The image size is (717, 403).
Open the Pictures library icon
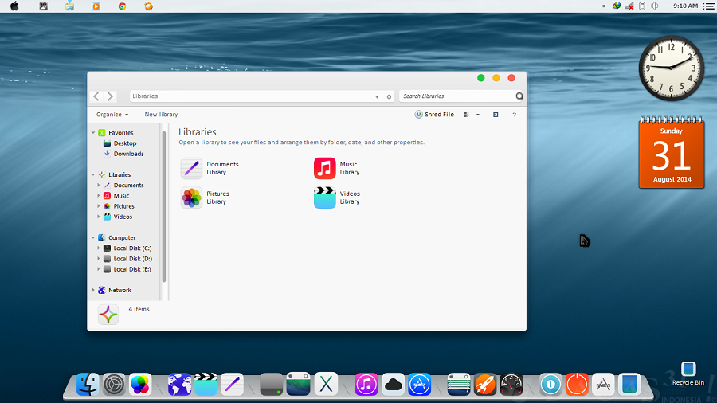(191, 198)
